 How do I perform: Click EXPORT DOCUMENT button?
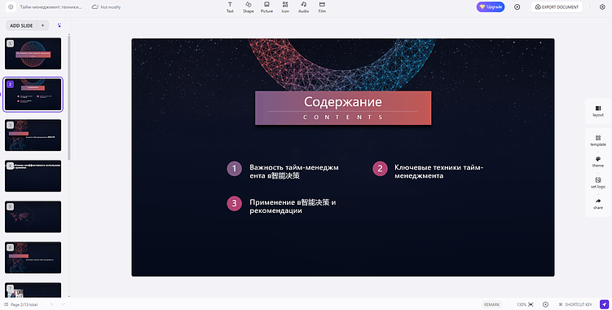[x=557, y=7]
